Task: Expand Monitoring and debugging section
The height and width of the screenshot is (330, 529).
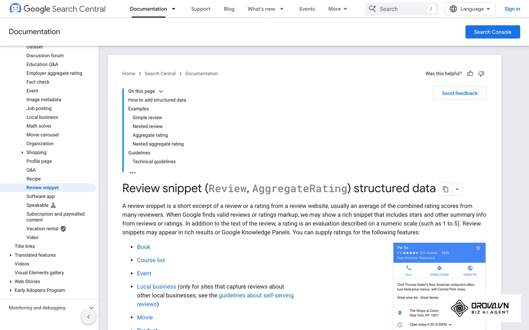Action: [92, 308]
